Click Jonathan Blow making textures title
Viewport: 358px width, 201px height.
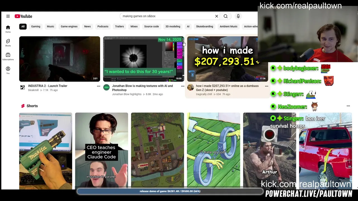click(142, 88)
